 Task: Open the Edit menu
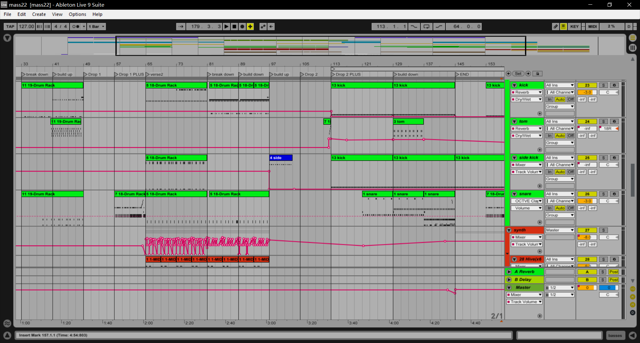point(22,14)
